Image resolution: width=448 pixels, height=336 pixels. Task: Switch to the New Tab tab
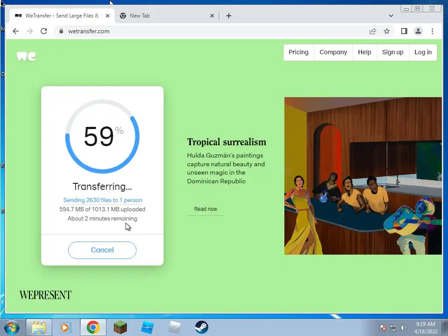167,16
